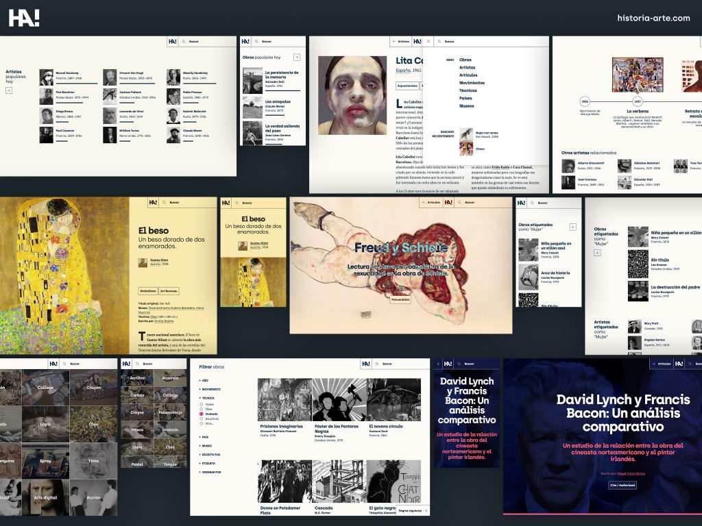Select the Todas technique radio option

tap(202, 404)
